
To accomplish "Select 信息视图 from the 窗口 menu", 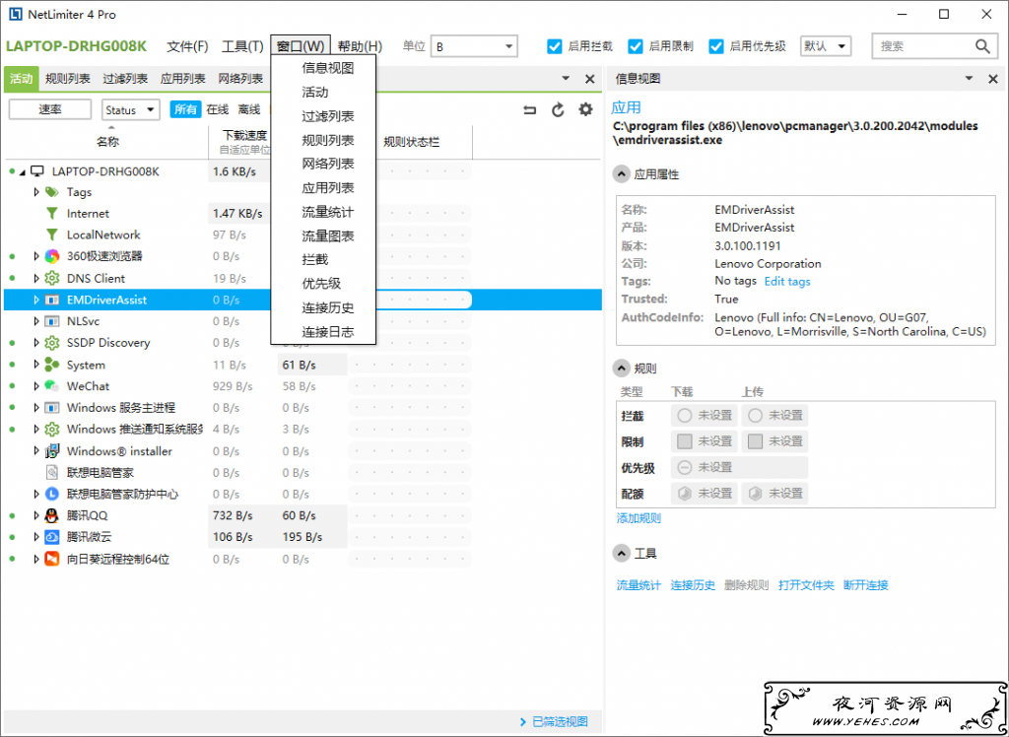I will pyautogui.click(x=323, y=68).
